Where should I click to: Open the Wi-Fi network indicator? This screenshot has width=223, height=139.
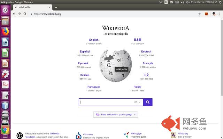click(x=161, y=2)
